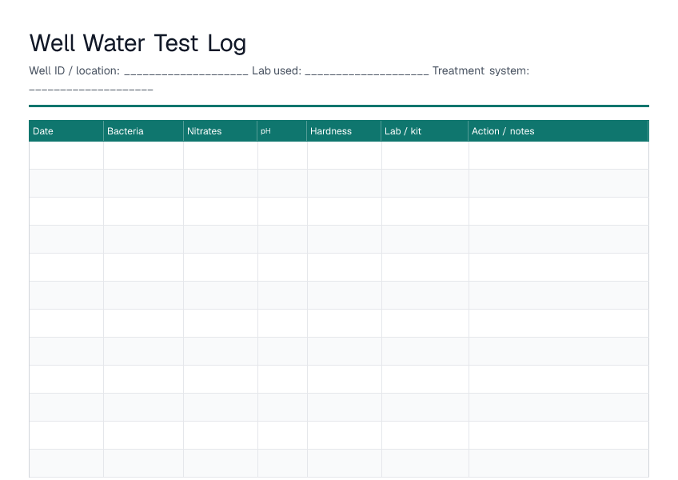Click the 'Treatment system:' label
This screenshot has width=678, height=480.
tap(481, 70)
